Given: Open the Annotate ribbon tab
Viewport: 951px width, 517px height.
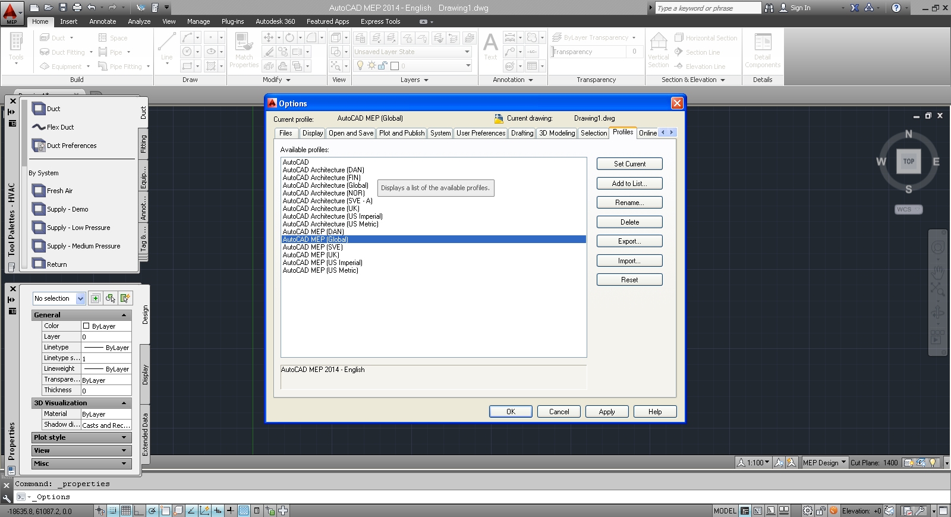Looking at the screenshot, I should pyautogui.click(x=103, y=21).
